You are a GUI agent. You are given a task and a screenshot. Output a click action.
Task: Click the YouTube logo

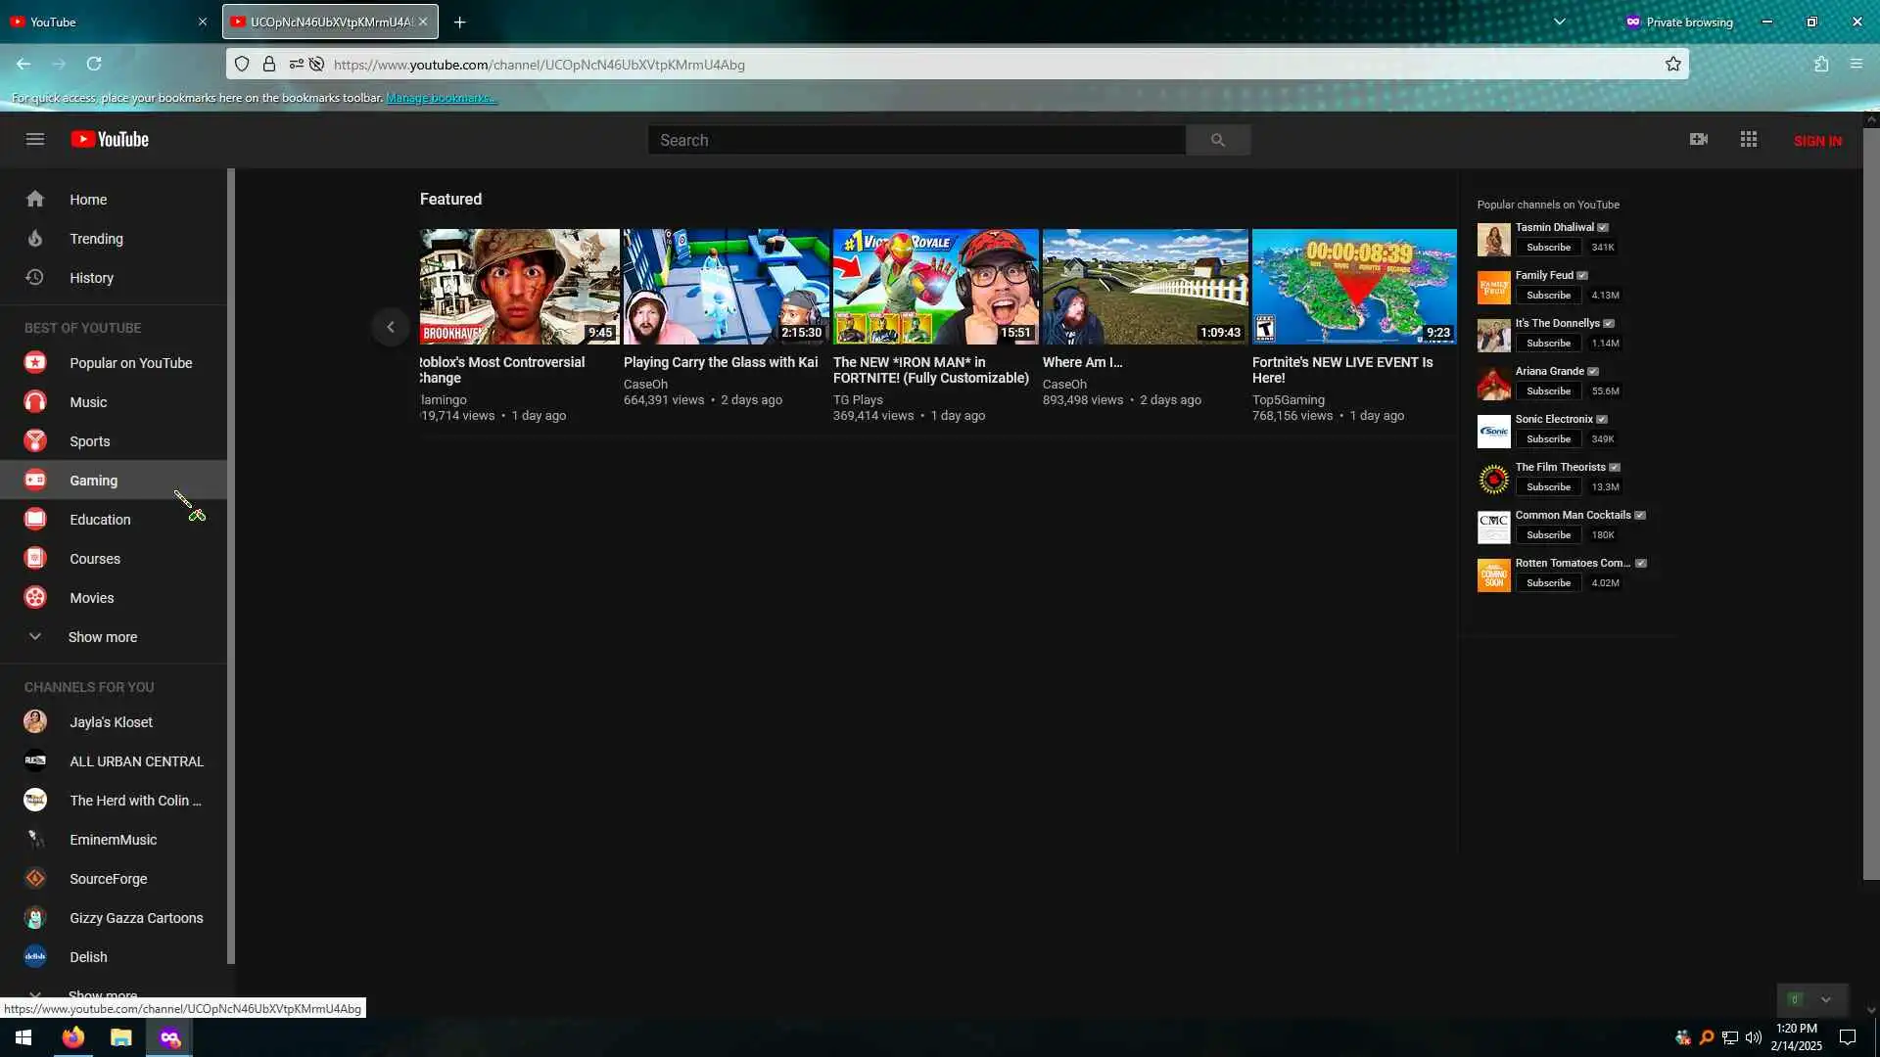[x=110, y=140]
